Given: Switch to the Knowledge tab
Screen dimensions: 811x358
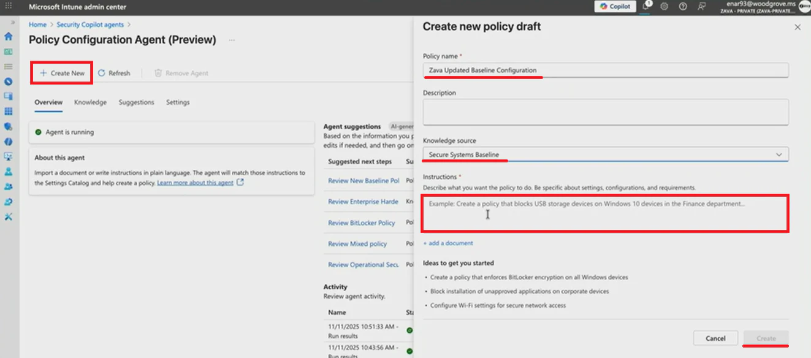Looking at the screenshot, I should pos(90,102).
